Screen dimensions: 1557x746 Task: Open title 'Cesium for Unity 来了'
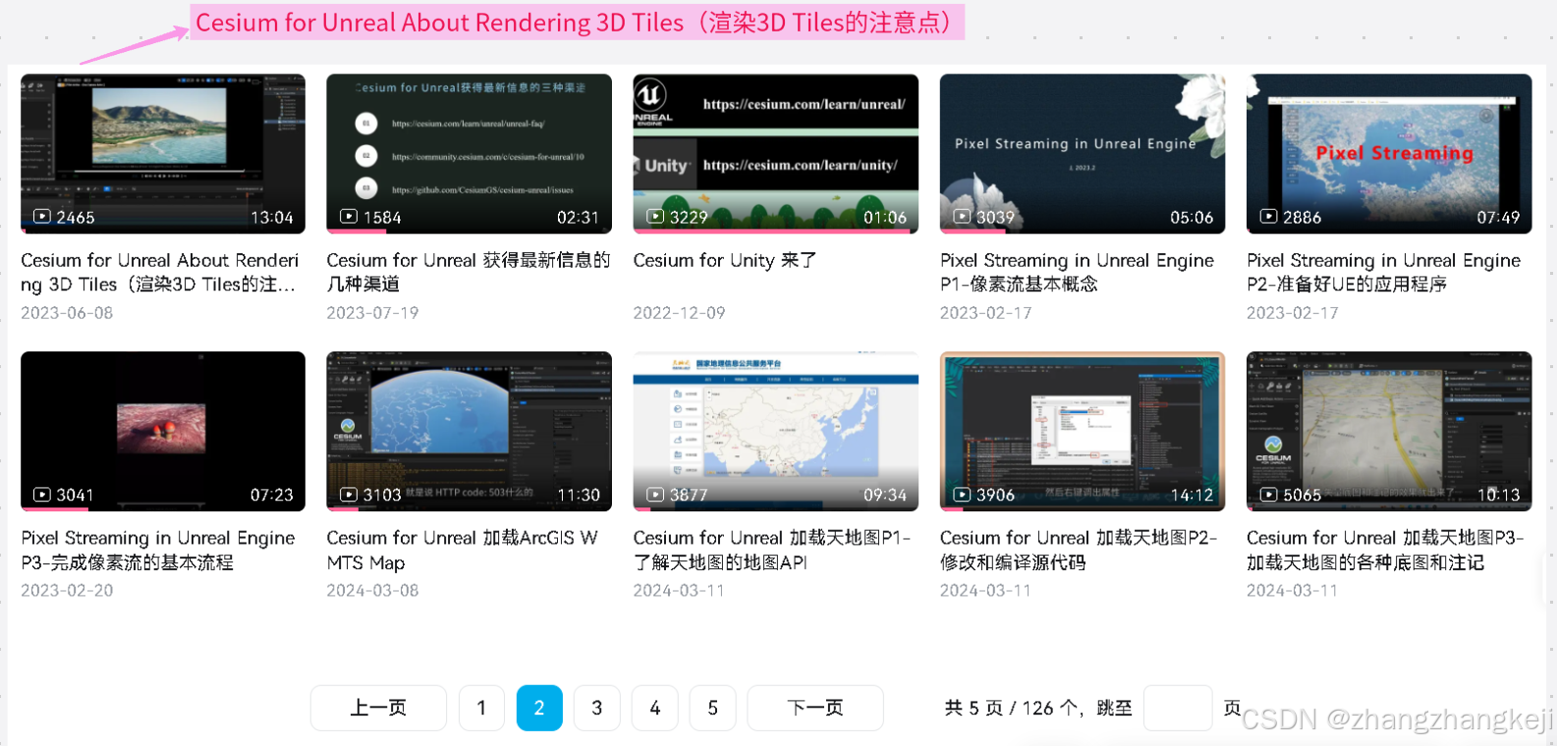[x=725, y=260]
